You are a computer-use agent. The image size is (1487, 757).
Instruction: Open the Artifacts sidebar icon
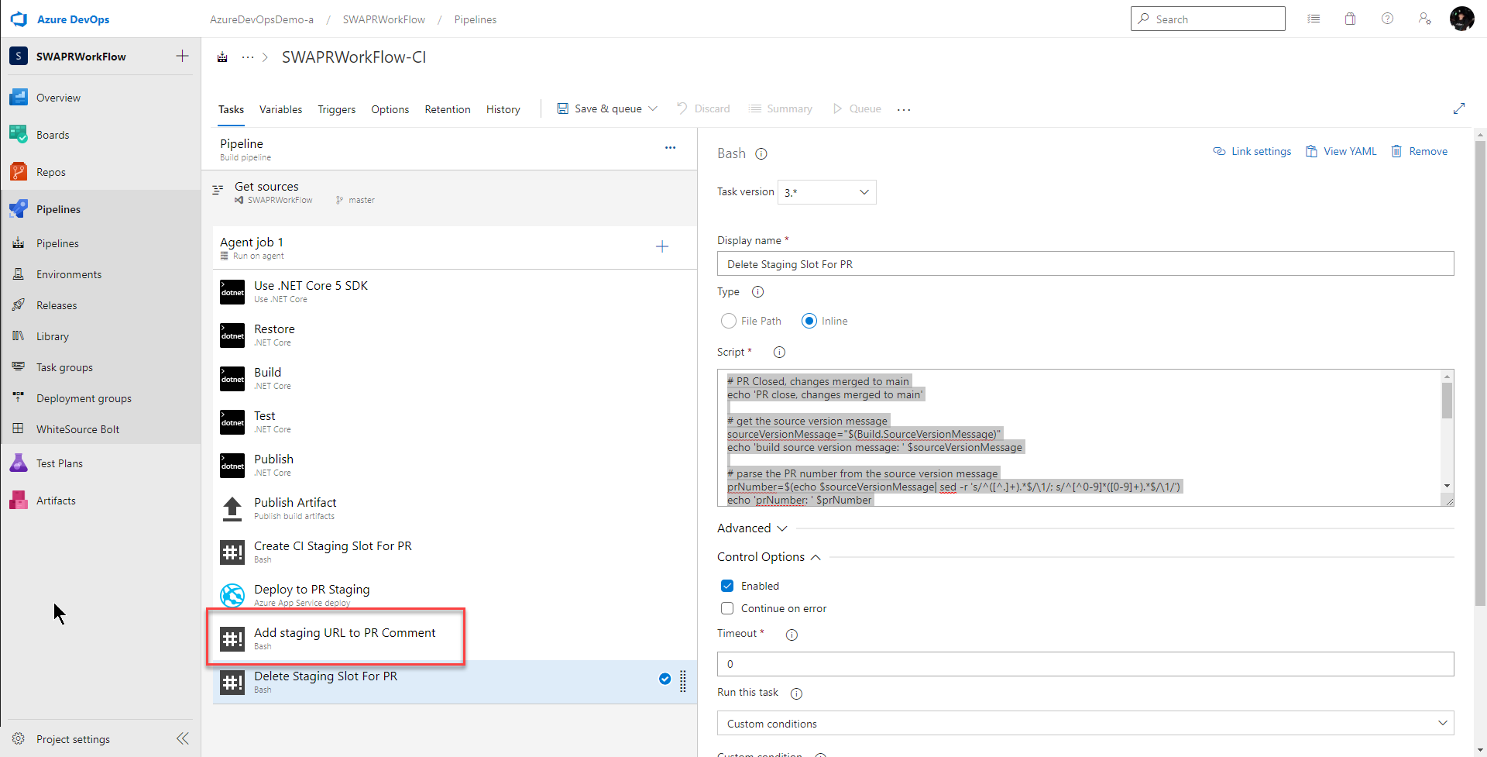[19, 501]
